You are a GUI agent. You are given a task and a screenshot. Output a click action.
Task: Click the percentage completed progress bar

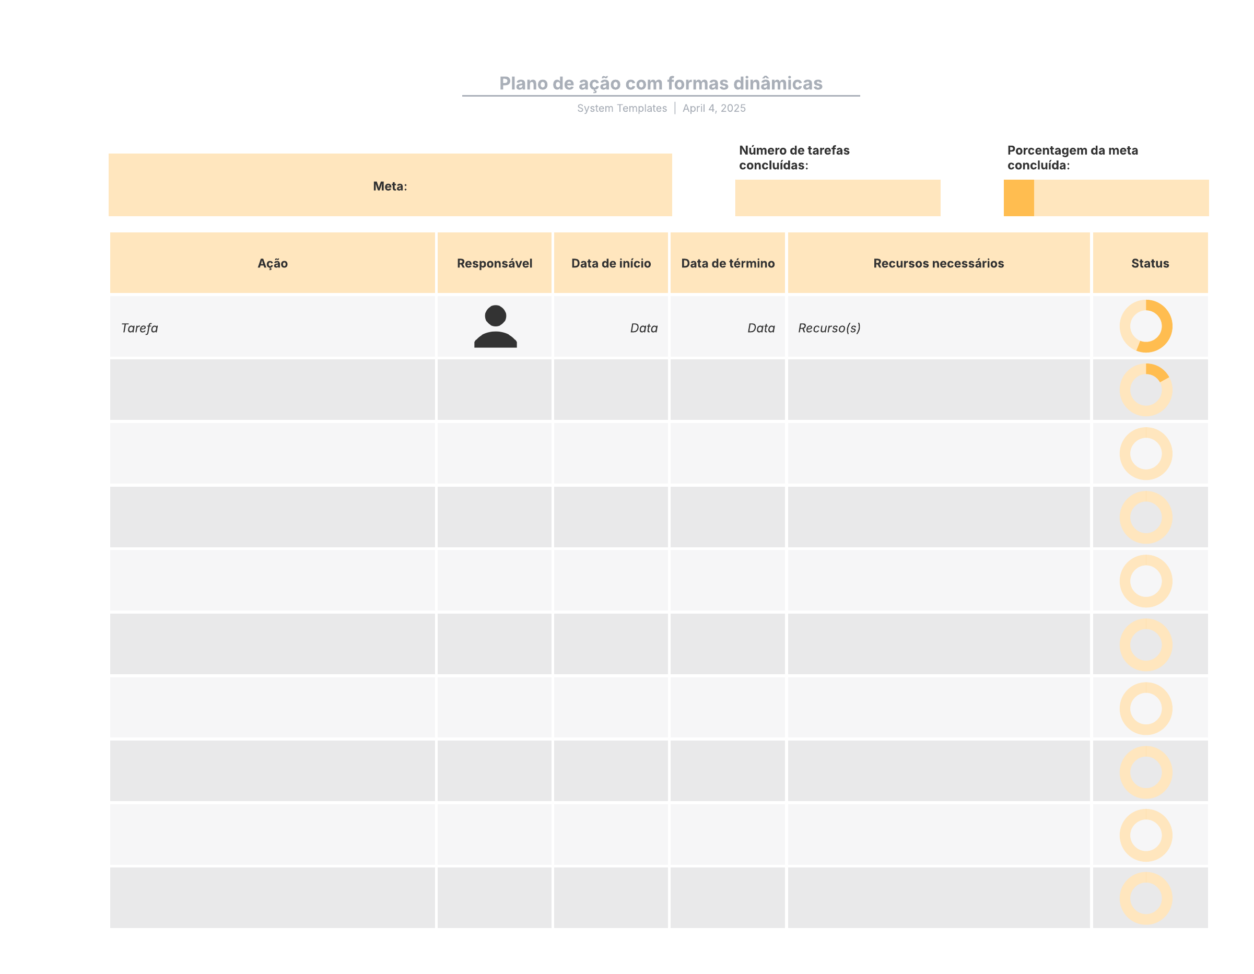[x=1105, y=197]
